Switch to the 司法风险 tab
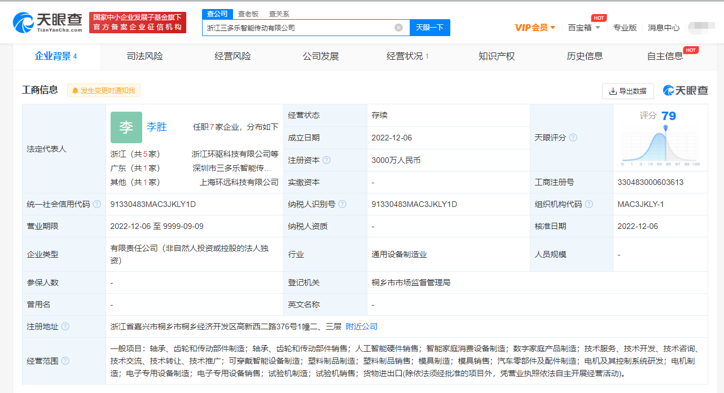The height and width of the screenshot is (393, 724). pos(144,56)
